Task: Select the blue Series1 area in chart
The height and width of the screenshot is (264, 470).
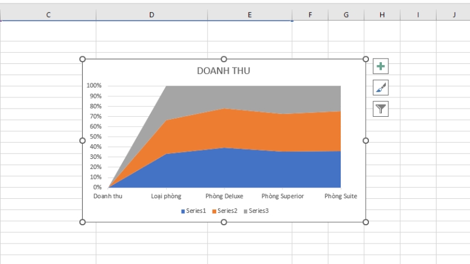Action: 235,170
